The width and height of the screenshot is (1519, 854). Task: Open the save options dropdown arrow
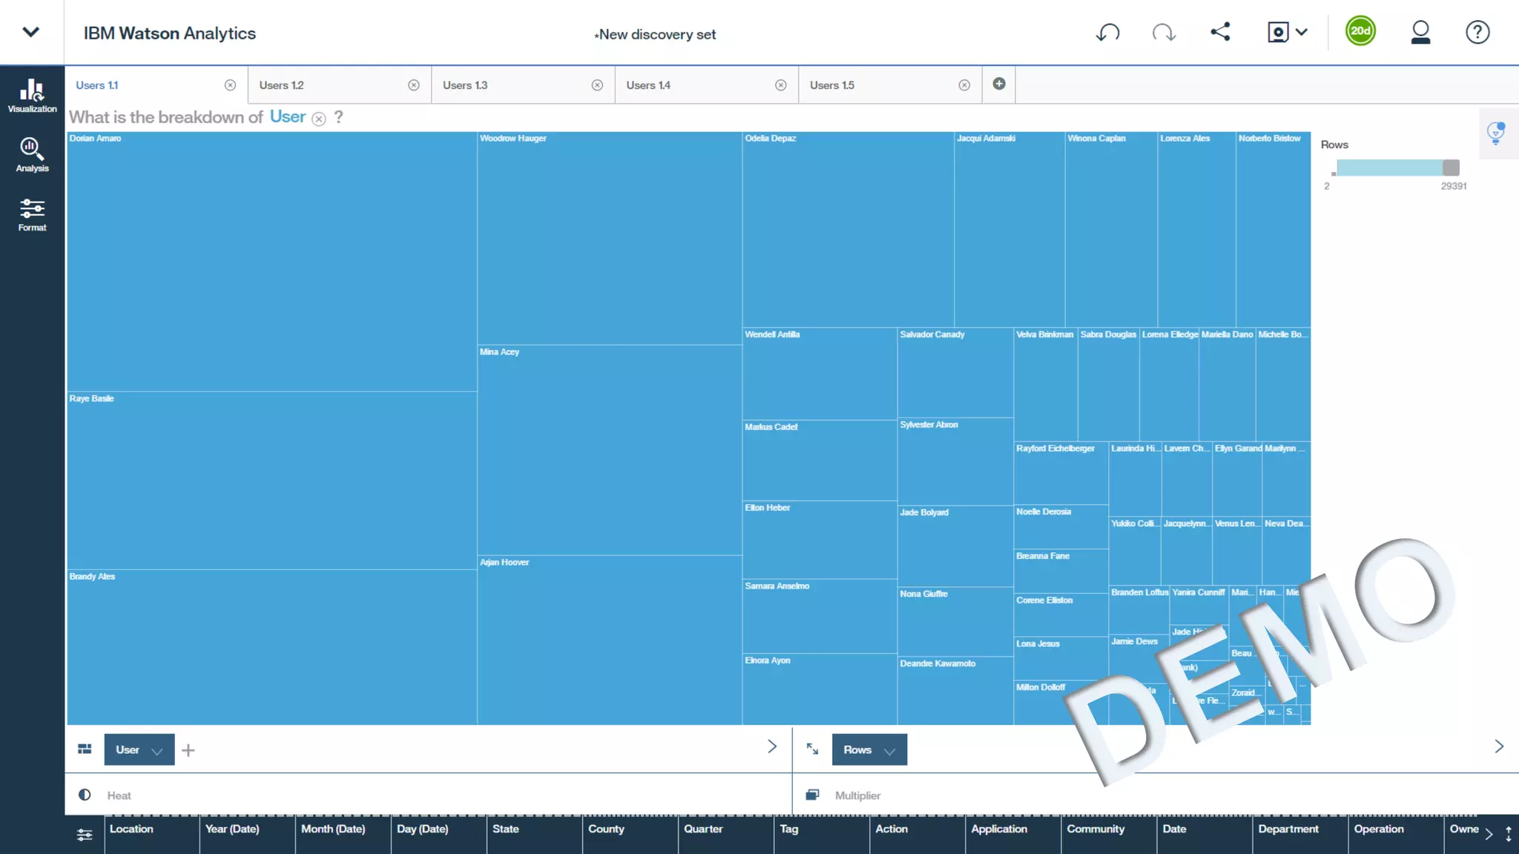[x=1302, y=32]
